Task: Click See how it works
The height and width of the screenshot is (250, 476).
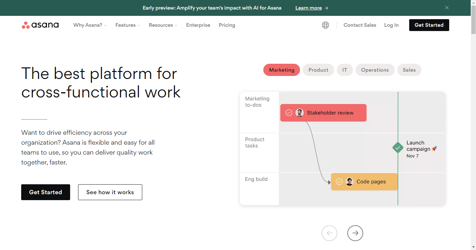Action: tap(110, 192)
